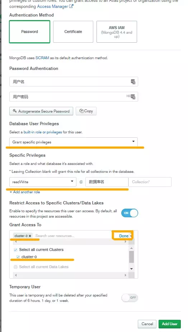Uncheck the cluster-0 checkbox
Viewport: 188px width, 332px height.
point(18,257)
